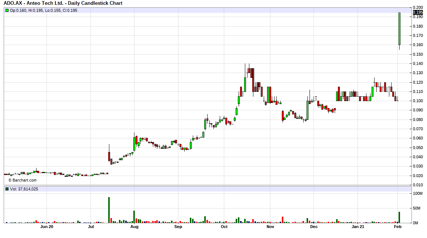Screen dimensions: 427x238
Task: Click the 0.100 price axis label
Action: pos(418,101)
